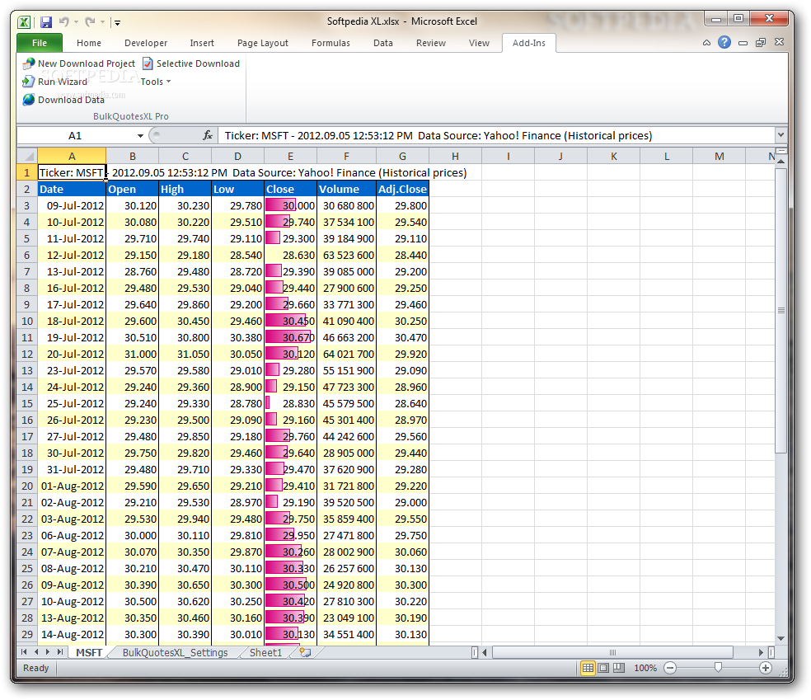Screen dimensions: 811x700
Task: Open Customize Quick Access Toolbar dropdown
Action: coord(117,22)
